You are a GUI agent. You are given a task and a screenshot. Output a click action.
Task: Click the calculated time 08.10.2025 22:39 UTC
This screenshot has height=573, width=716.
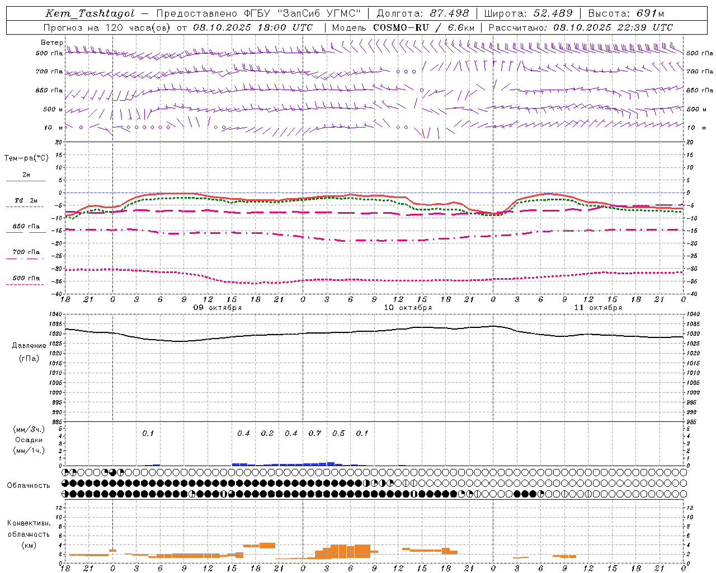[x=613, y=27]
